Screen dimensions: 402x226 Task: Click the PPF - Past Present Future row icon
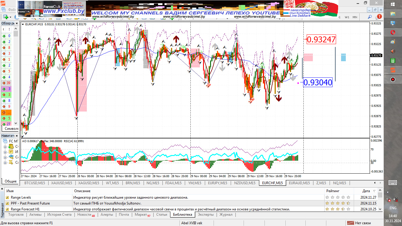(8, 203)
